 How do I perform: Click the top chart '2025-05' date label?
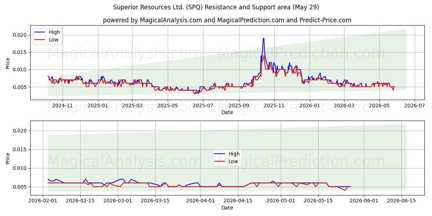[x=167, y=106]
